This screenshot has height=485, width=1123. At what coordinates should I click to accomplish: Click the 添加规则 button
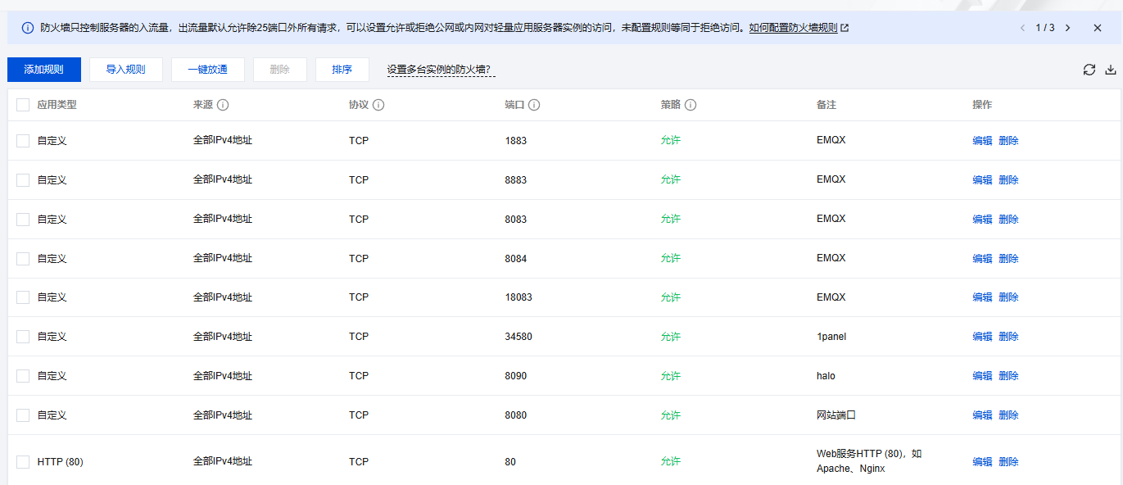pyautogui.click(x=44, y=70)
